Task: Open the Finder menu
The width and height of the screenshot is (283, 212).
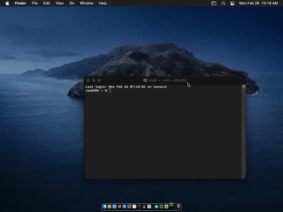Action: (x=20, y=3)
